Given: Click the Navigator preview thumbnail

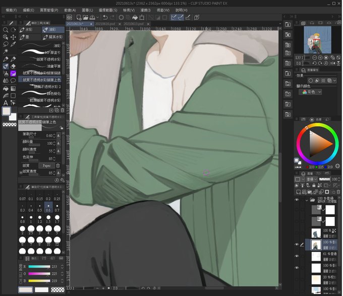Looking at the screenshot, I should pos(317,40).
